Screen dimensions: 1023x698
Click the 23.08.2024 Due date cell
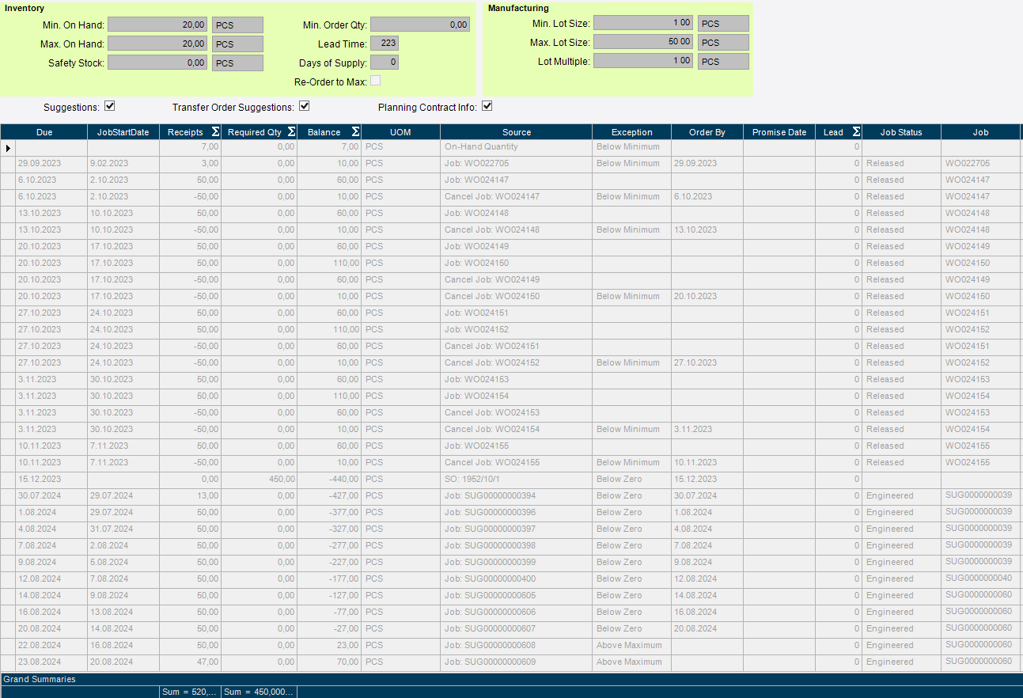point(51,662)
